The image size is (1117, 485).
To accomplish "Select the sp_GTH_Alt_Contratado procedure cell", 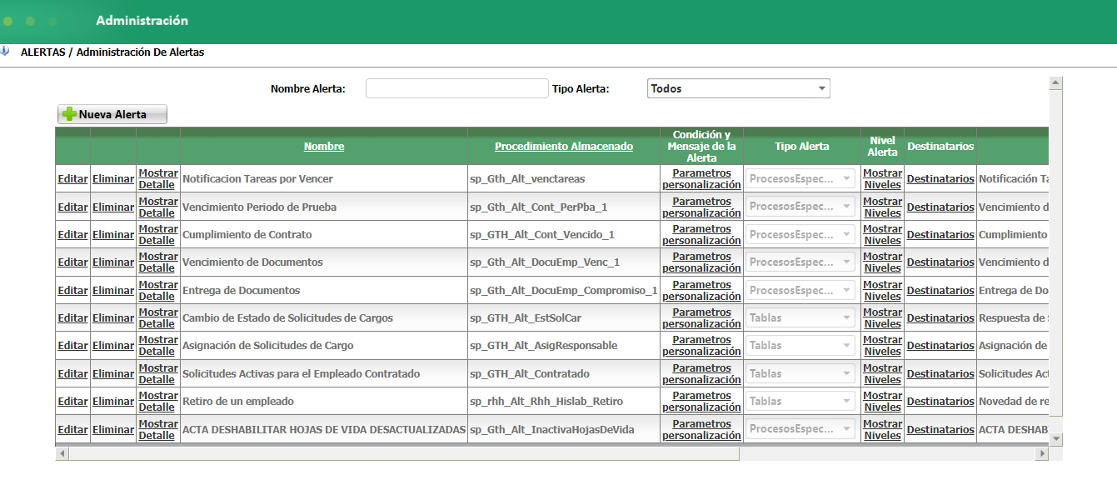I will tap(564, 374).
